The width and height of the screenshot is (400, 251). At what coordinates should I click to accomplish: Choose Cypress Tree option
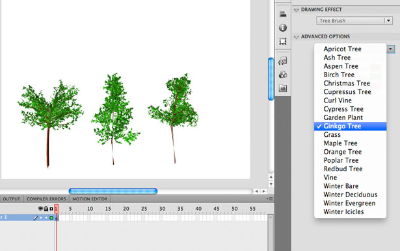351,109
